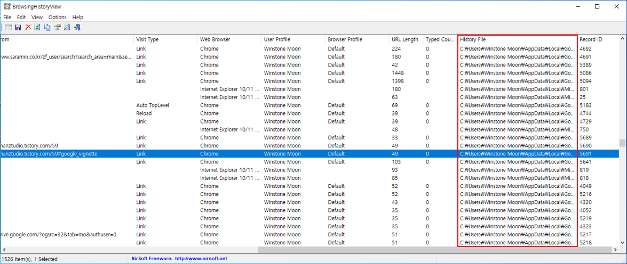Viewport: 627px width, 264px height.
Task: Open the NirSoft website link
Action: click(179, 259)
